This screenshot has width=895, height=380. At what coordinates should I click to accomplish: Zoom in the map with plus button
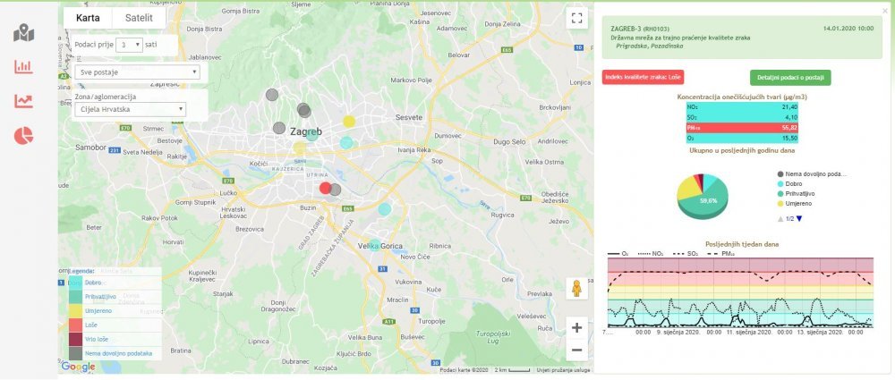coord(576,328)
